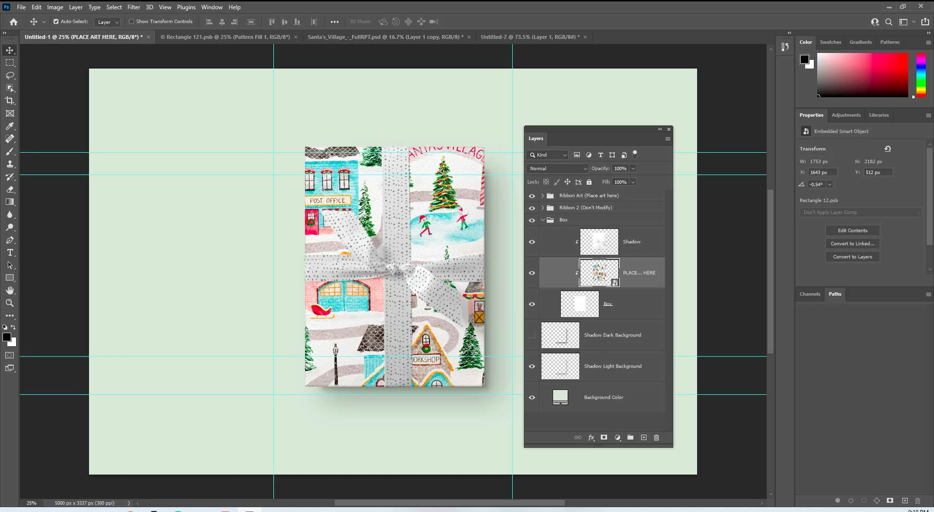Open the Plugins menu
This screenshot has width=934, height=512.
(x=186, y=7)
